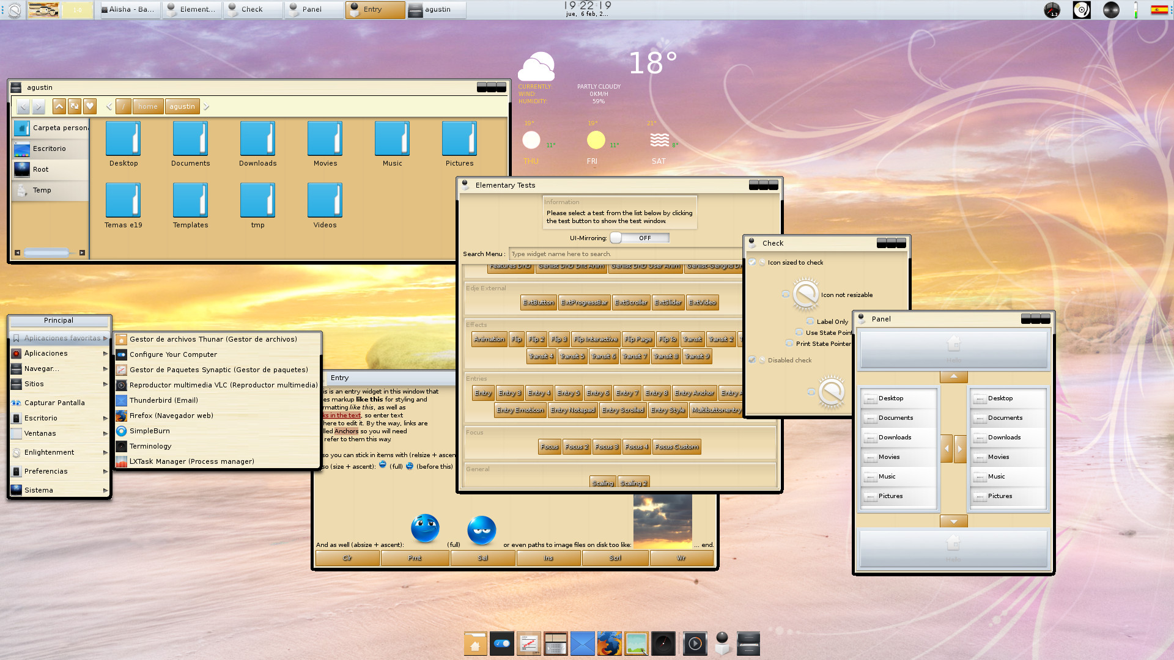
Task: Open settings toggle app in bottom dock
Action: [x=502, y=643]
